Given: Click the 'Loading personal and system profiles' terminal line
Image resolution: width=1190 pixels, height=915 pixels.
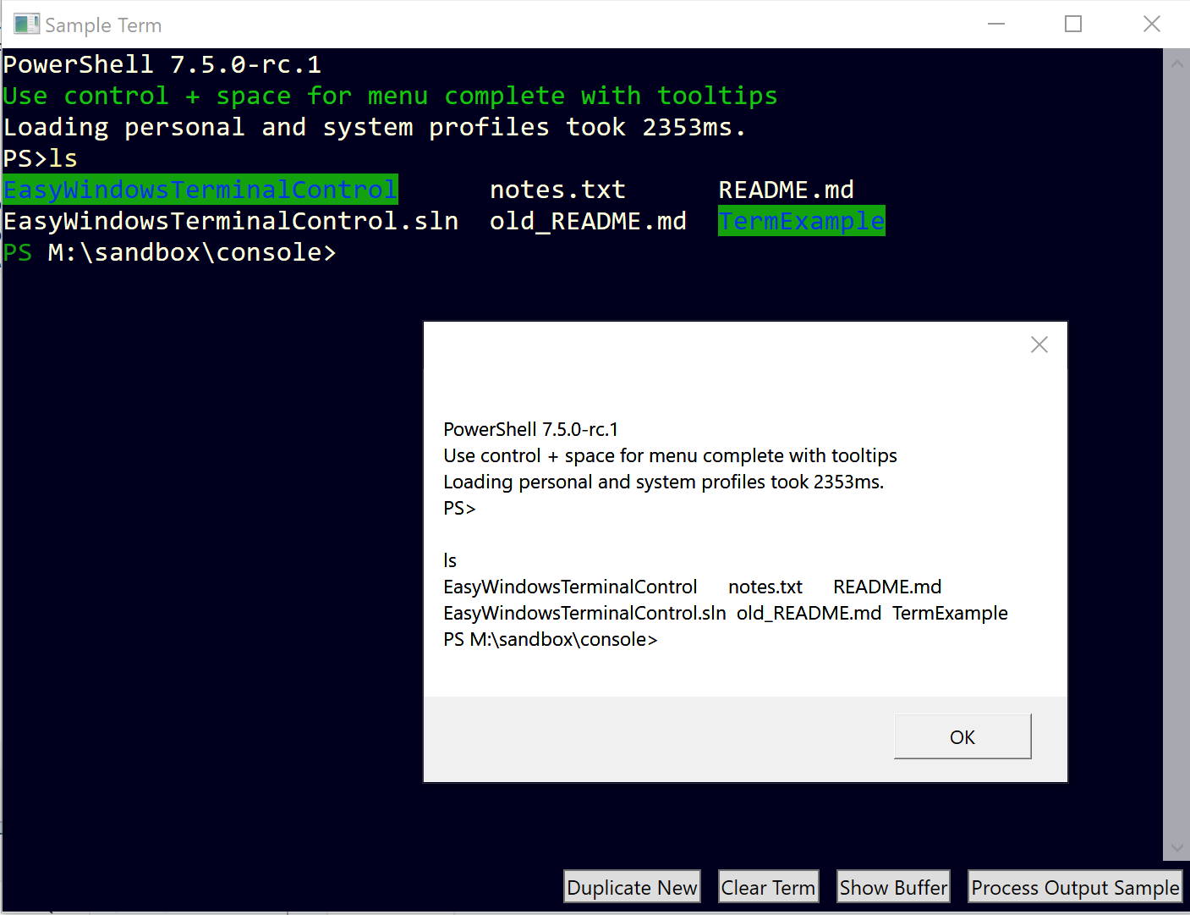Looking at the screenshot, I should coord(375,127).
